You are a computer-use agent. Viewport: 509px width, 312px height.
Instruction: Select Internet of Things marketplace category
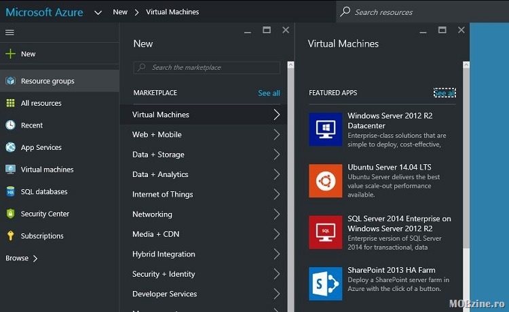(163, 194)
